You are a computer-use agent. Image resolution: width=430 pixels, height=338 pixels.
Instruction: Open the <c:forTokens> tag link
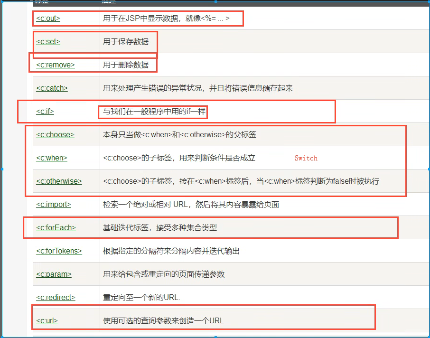coord(59,251)
